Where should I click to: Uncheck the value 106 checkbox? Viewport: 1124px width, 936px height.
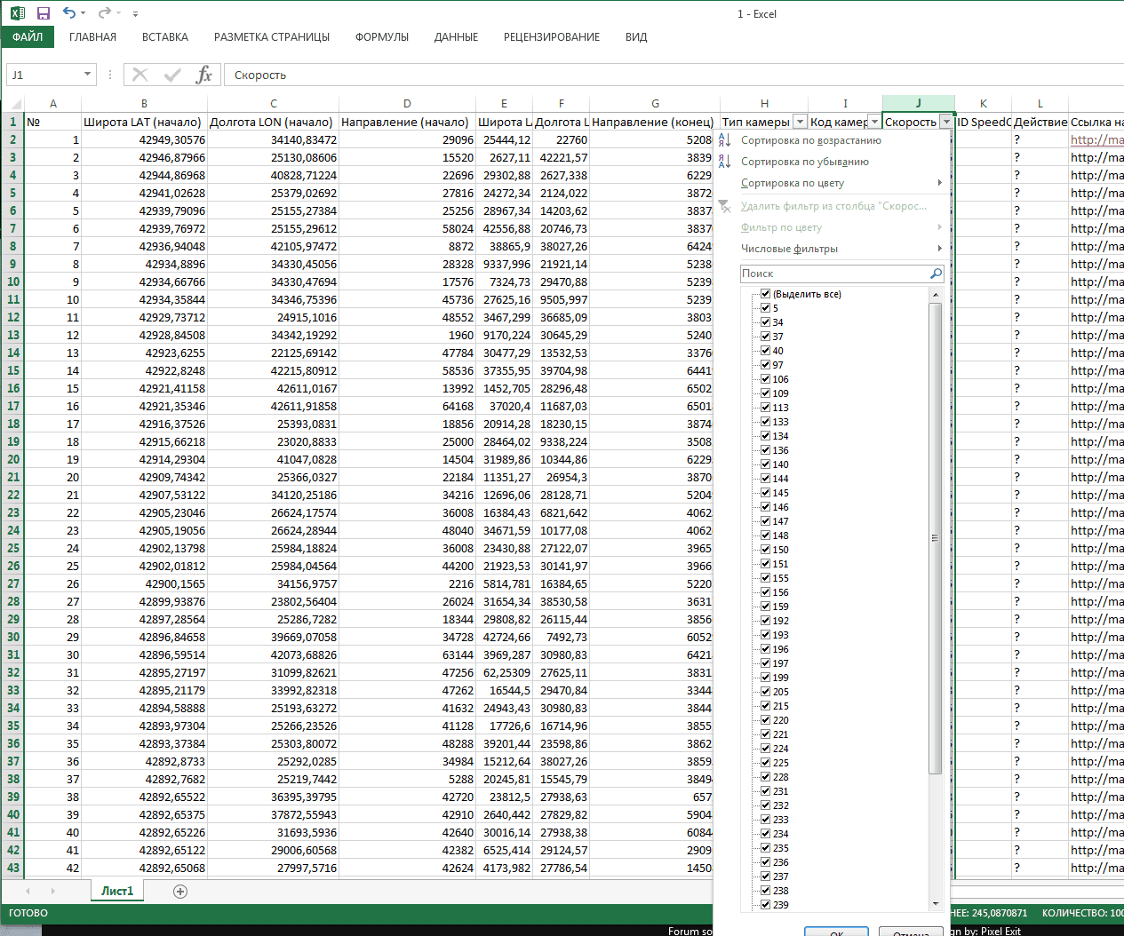(765, 379)
